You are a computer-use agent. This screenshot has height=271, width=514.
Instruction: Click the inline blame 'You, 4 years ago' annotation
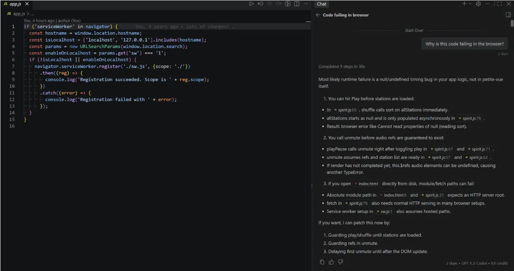click(x=185, y=27)
